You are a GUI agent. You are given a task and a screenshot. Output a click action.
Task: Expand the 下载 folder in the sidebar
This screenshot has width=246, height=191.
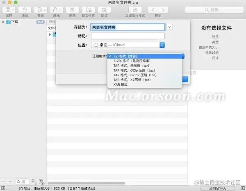click(3, 22)
